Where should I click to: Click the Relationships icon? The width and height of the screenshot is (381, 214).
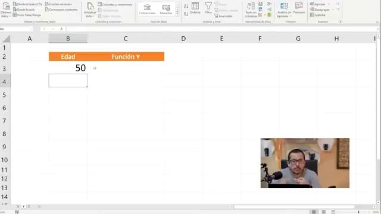tap(269, 10)
